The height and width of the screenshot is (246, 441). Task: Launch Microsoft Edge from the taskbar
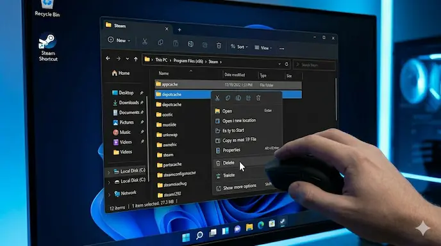(x=261, y=225)
